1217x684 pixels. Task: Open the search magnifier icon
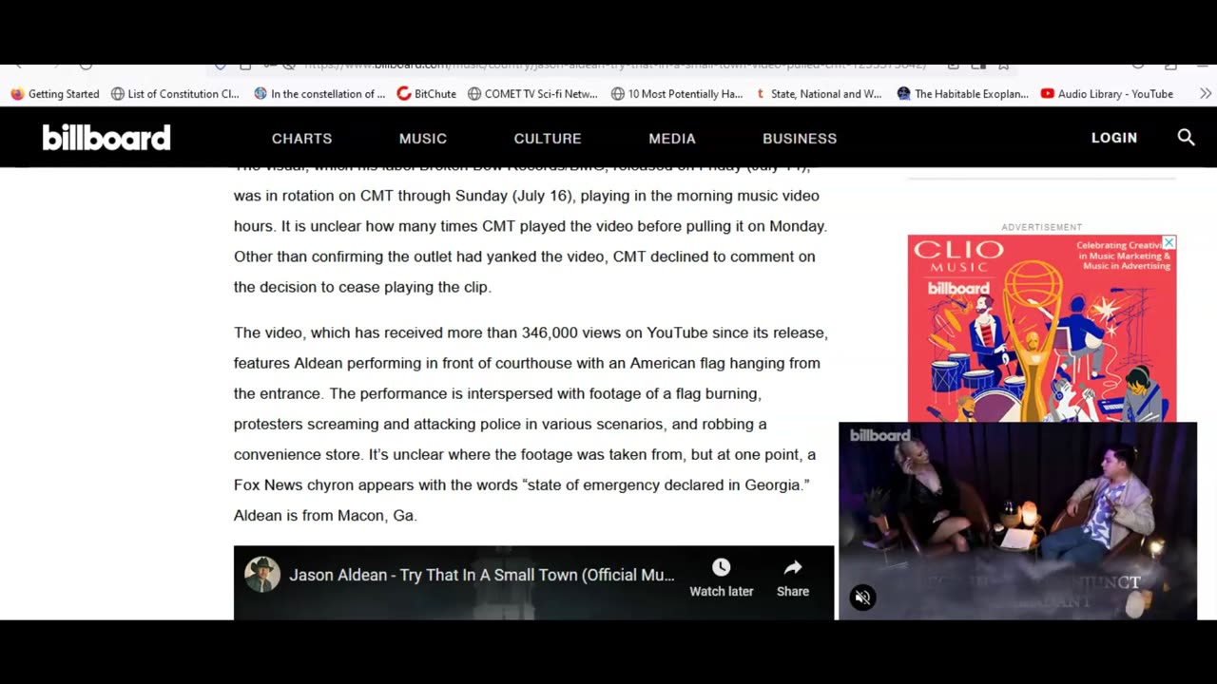tap(1186, 138)
